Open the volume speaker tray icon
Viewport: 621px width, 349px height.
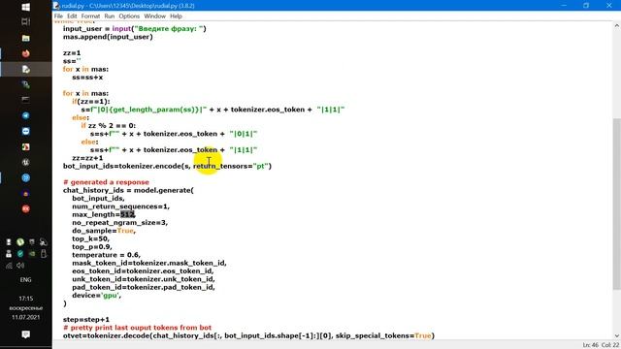(x=20, y=266)
